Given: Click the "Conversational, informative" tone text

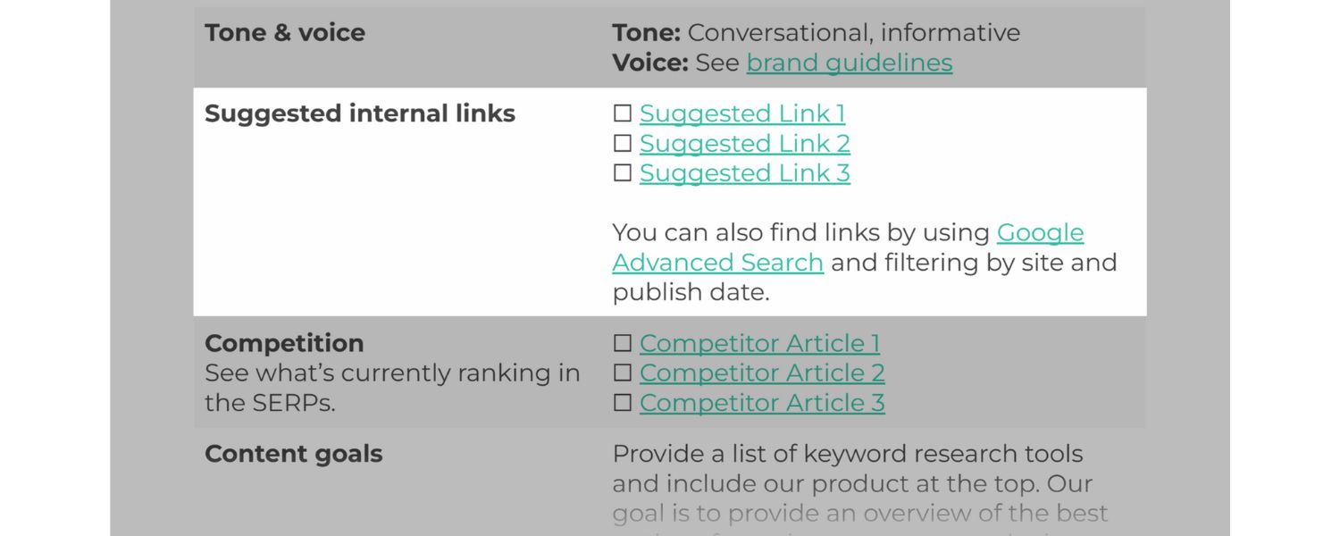Looking at the screenshot, I should pos(853,33).
